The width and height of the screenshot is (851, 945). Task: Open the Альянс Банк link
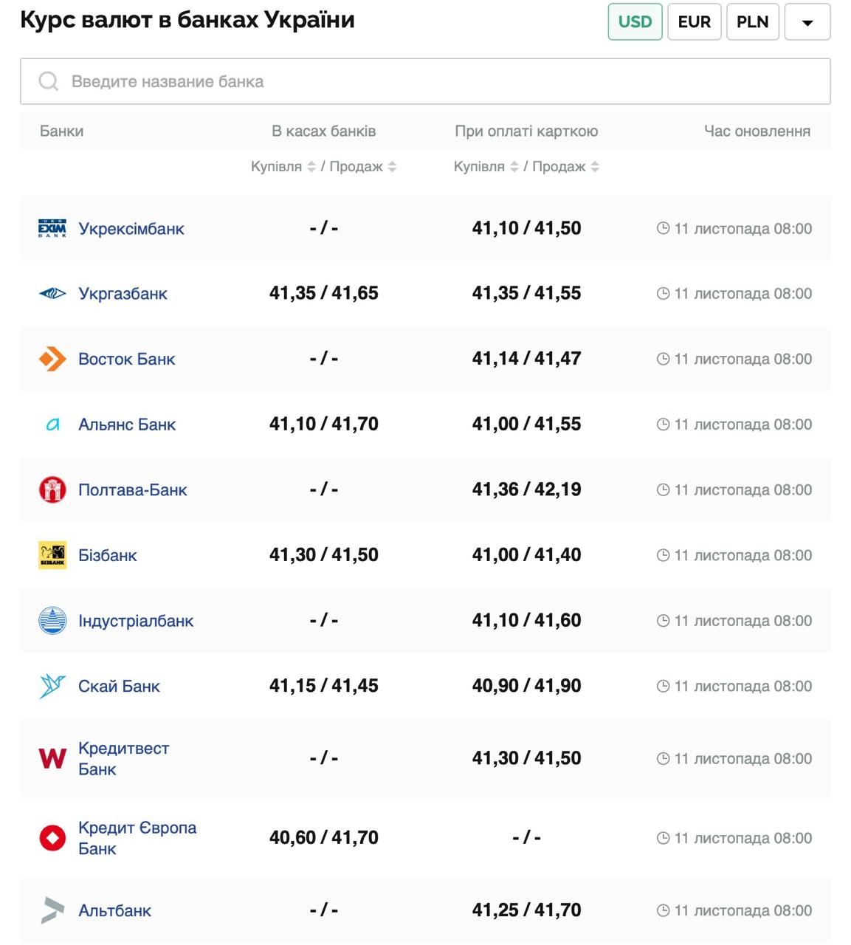tap(127, 425)
